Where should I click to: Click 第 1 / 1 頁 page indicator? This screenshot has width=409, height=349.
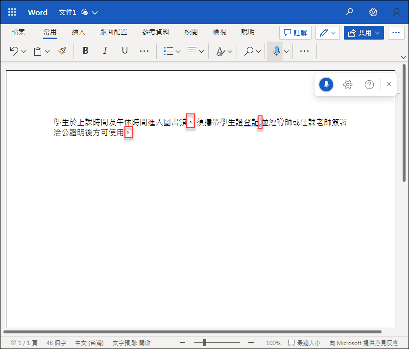(x=24, y=343)
